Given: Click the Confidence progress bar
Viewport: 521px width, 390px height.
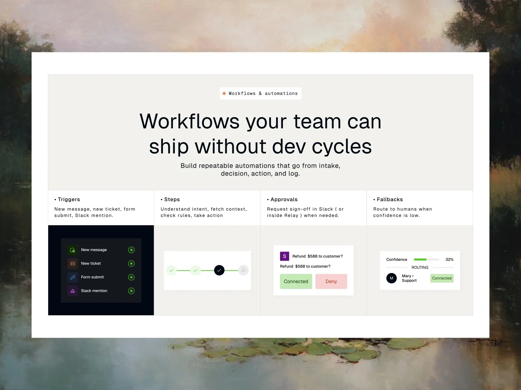Looking at the screenshot, I should pyautogui.click(x=426, y=259).
